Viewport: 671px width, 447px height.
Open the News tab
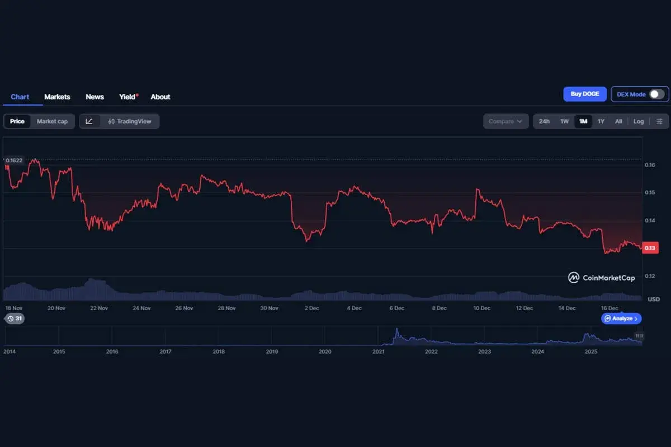tap(94, 97)
